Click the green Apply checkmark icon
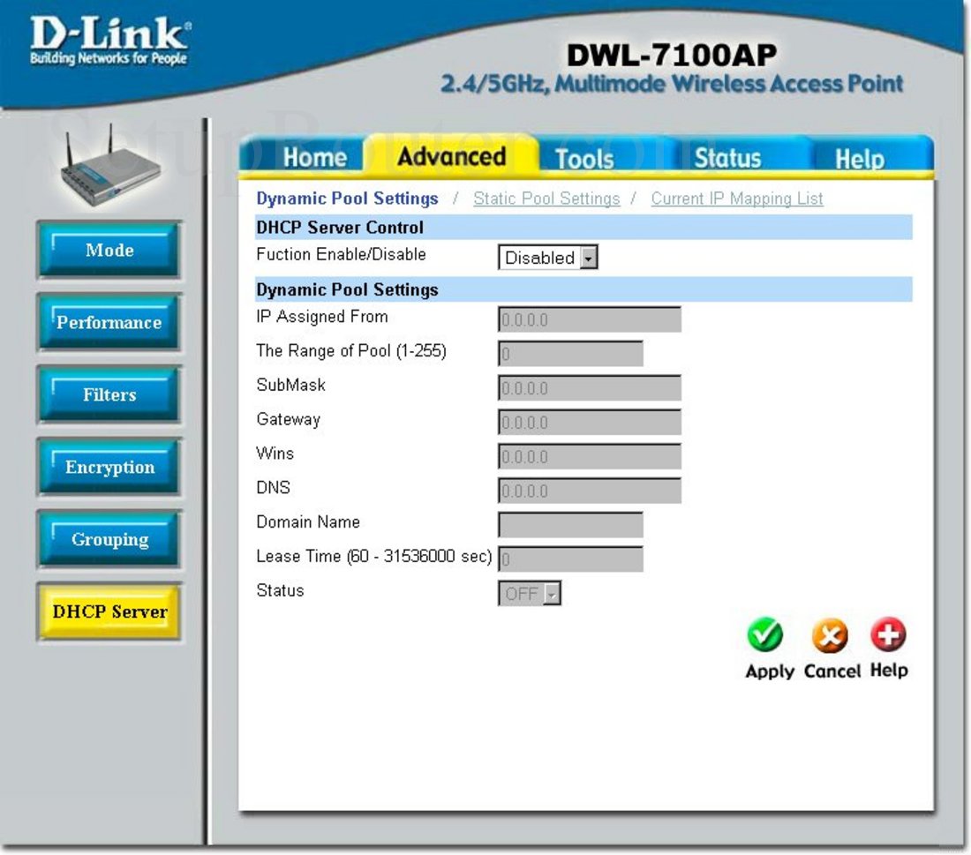The width and height of the screenshot is (971, 855). tap(764, 634)
